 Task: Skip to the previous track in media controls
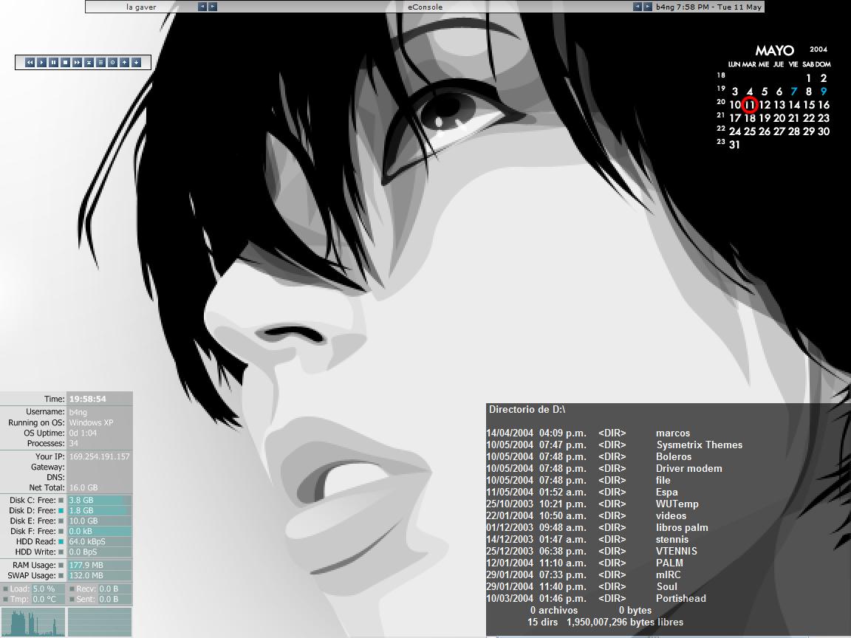30,62
